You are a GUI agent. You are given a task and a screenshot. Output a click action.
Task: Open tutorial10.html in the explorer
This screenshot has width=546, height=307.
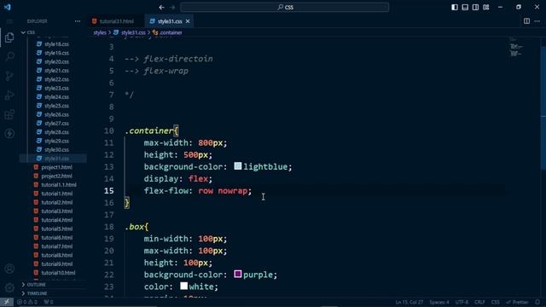(x=58, y=273)
